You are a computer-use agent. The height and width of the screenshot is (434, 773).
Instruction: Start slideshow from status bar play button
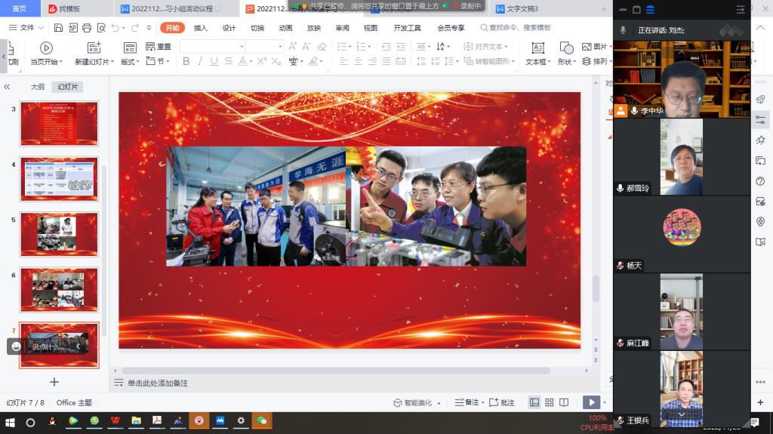(591, 403)
